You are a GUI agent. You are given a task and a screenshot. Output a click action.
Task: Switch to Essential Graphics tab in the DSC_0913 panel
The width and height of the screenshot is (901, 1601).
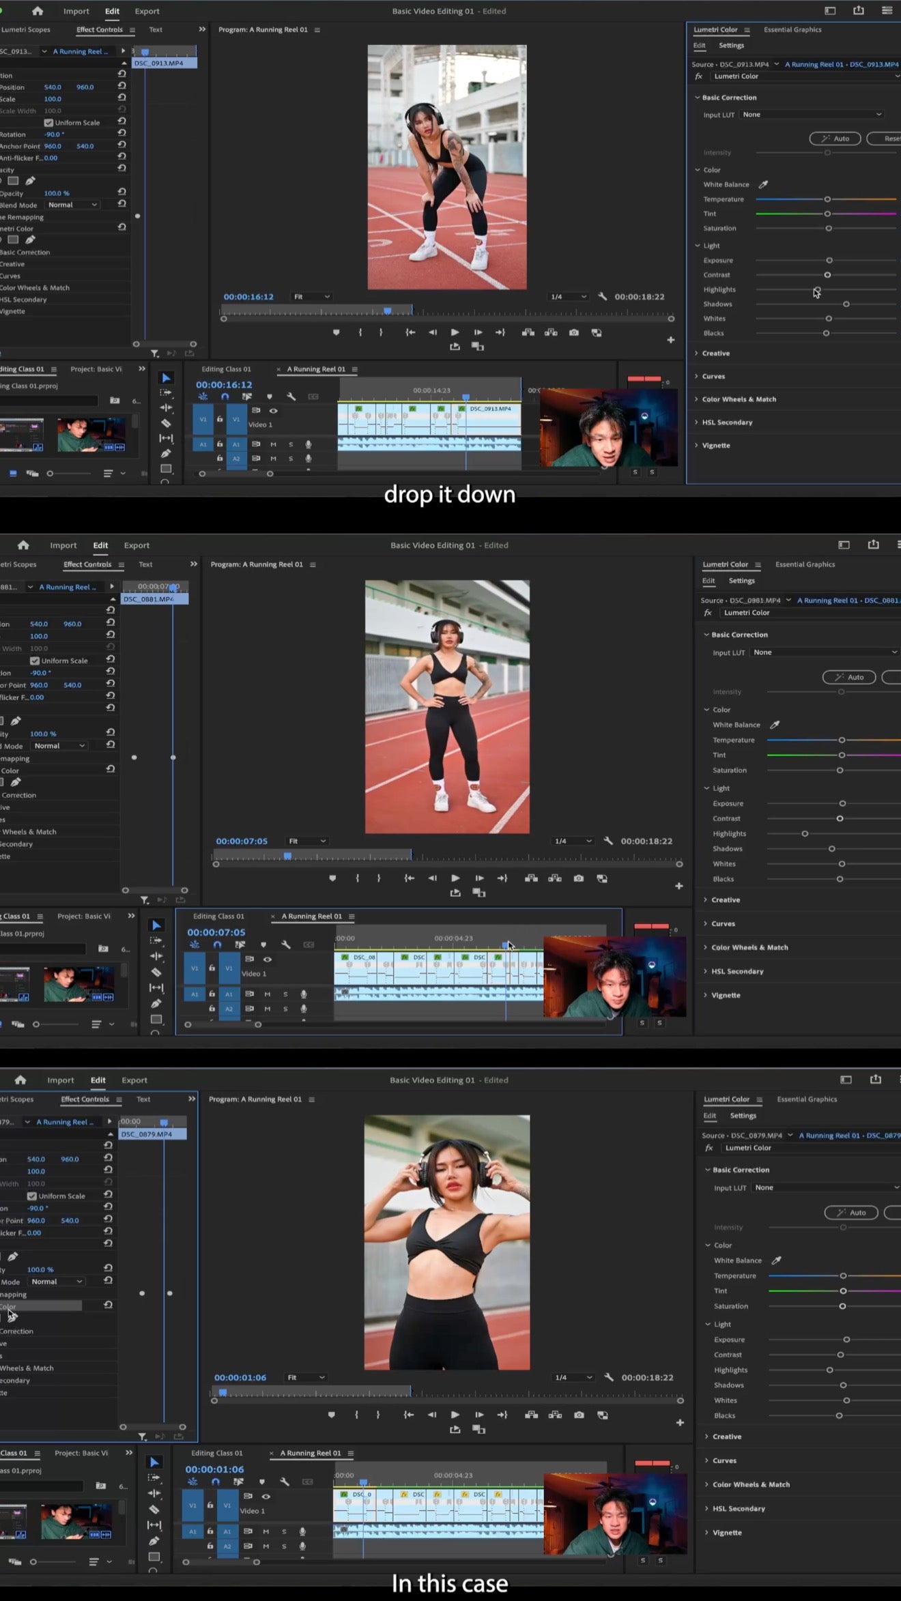pyautogui.click(x=792, y=29)
